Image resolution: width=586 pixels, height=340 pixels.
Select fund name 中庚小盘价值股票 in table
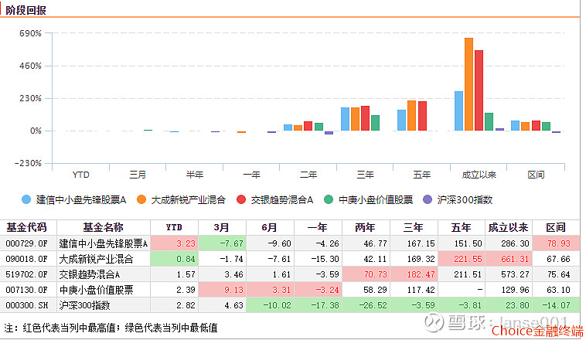[96, 290]
